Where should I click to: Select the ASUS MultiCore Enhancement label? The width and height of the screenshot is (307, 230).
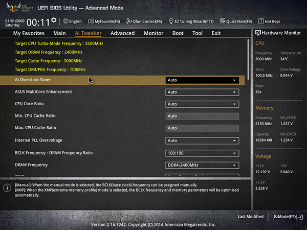(x=43, y=91)
